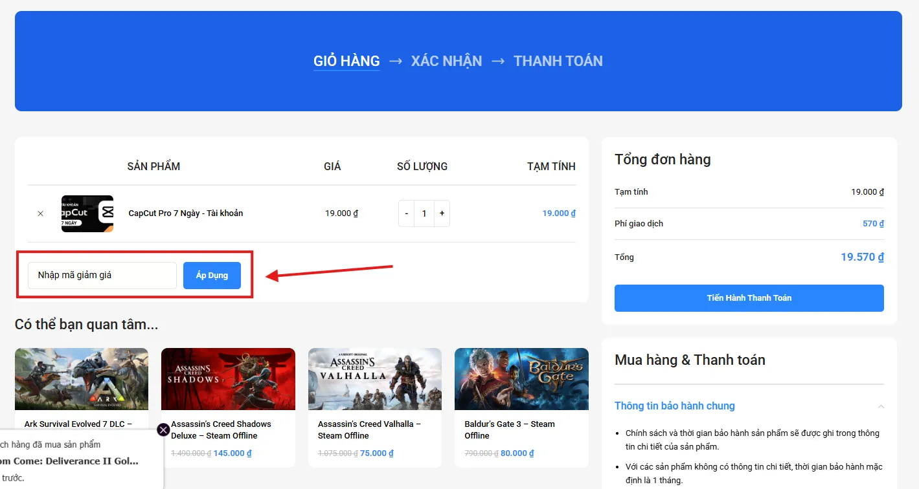Go to the THANH TOÁN step

[x=558, y=60]
